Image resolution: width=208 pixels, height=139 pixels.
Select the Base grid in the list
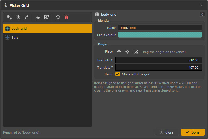pos(47,38)
